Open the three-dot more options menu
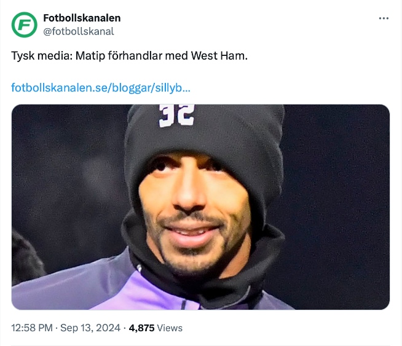This screenshot has height=346, width=402. 384,18
